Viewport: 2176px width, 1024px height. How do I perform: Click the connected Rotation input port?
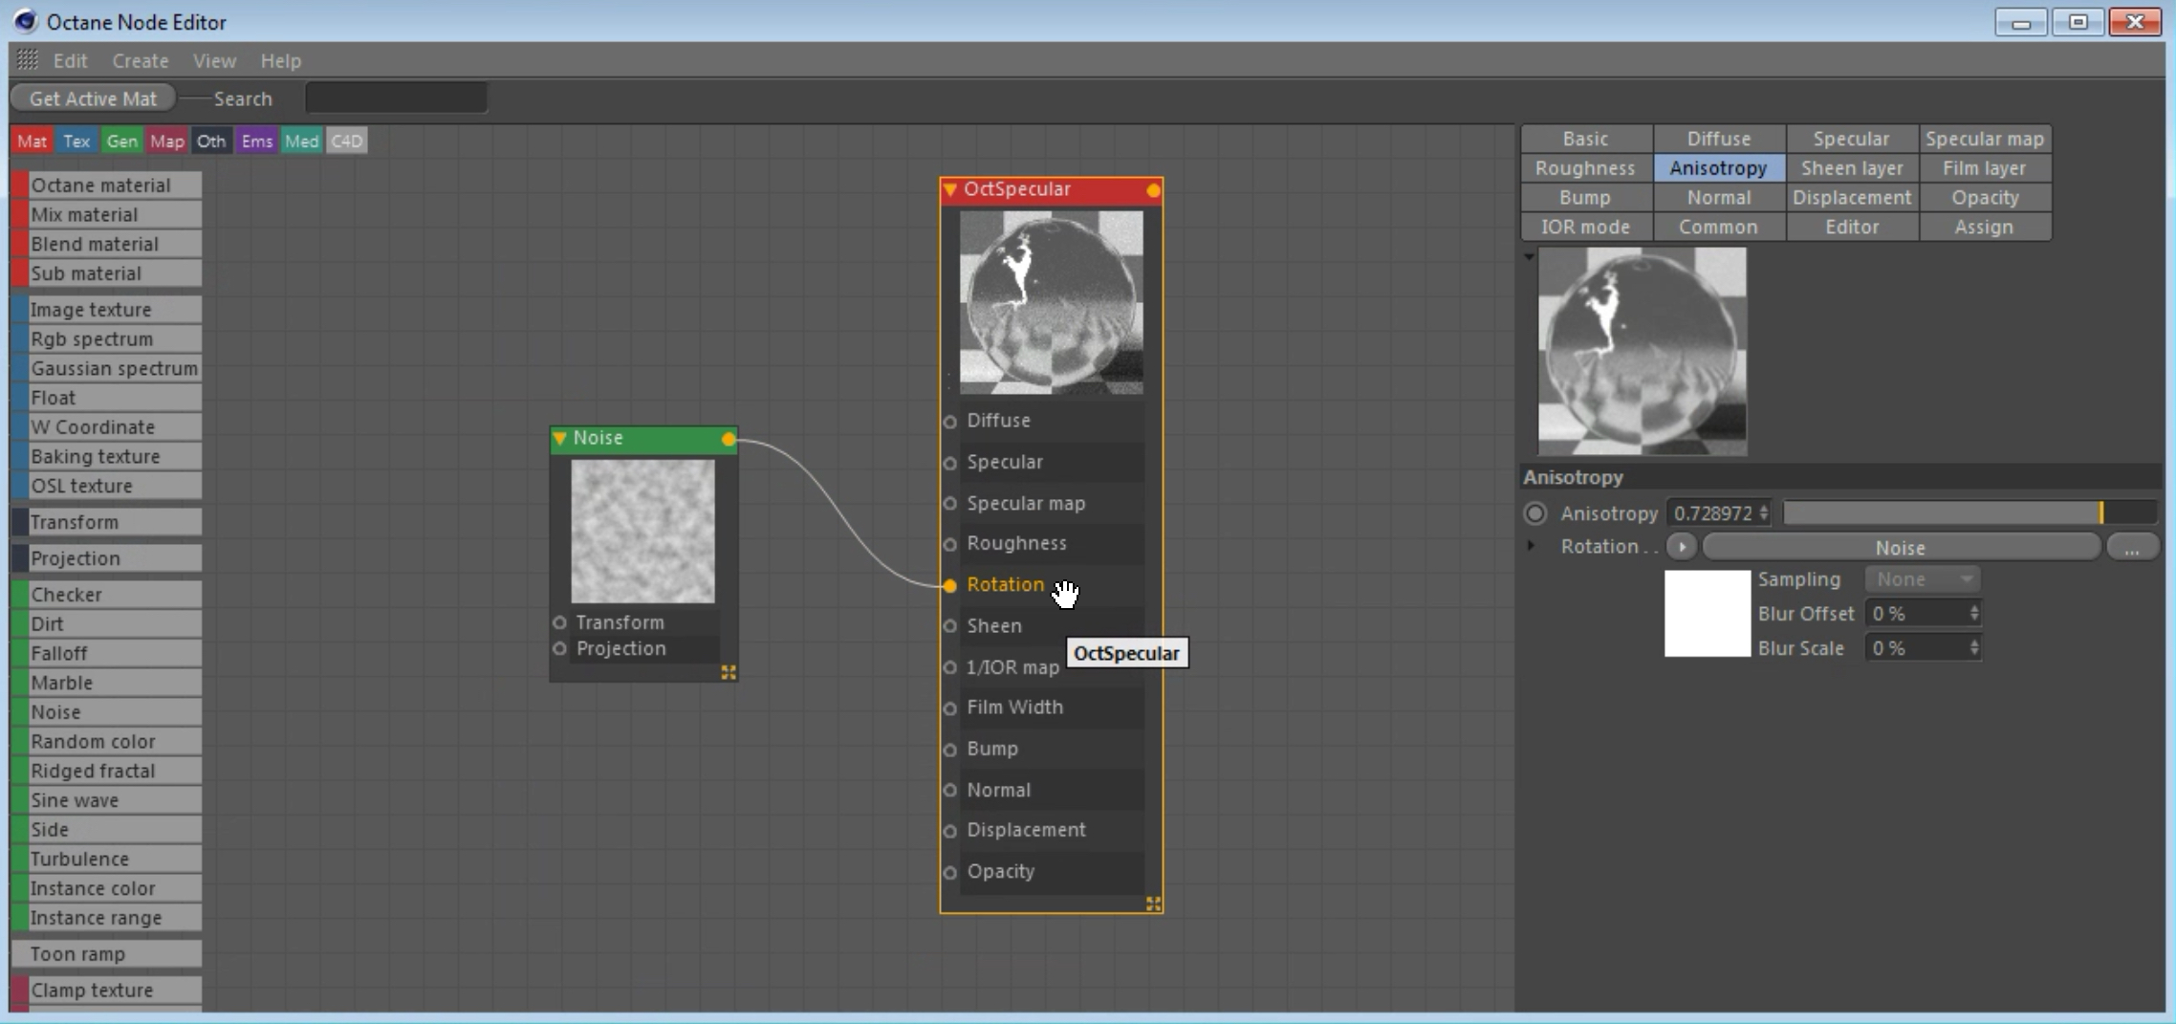click(950, 585)
